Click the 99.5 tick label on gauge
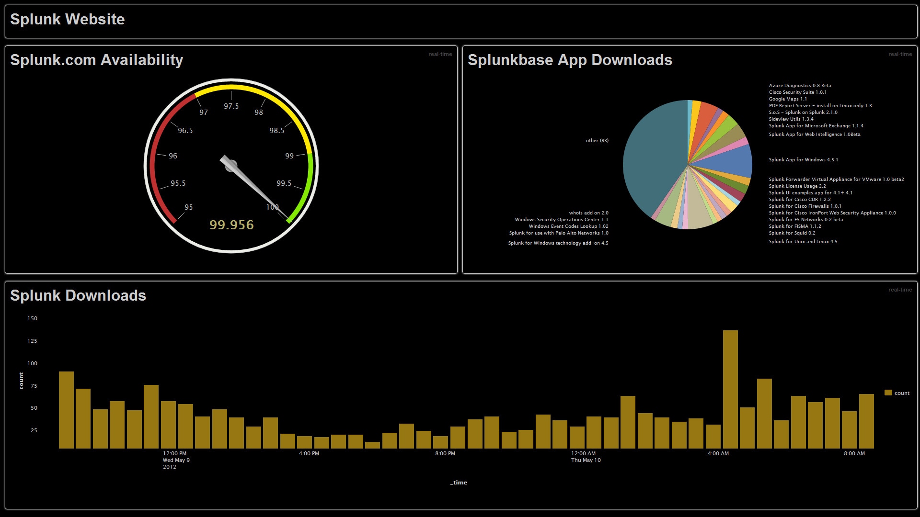The height and width of the screenshot is (517, 920). click(x=284, y=183)
